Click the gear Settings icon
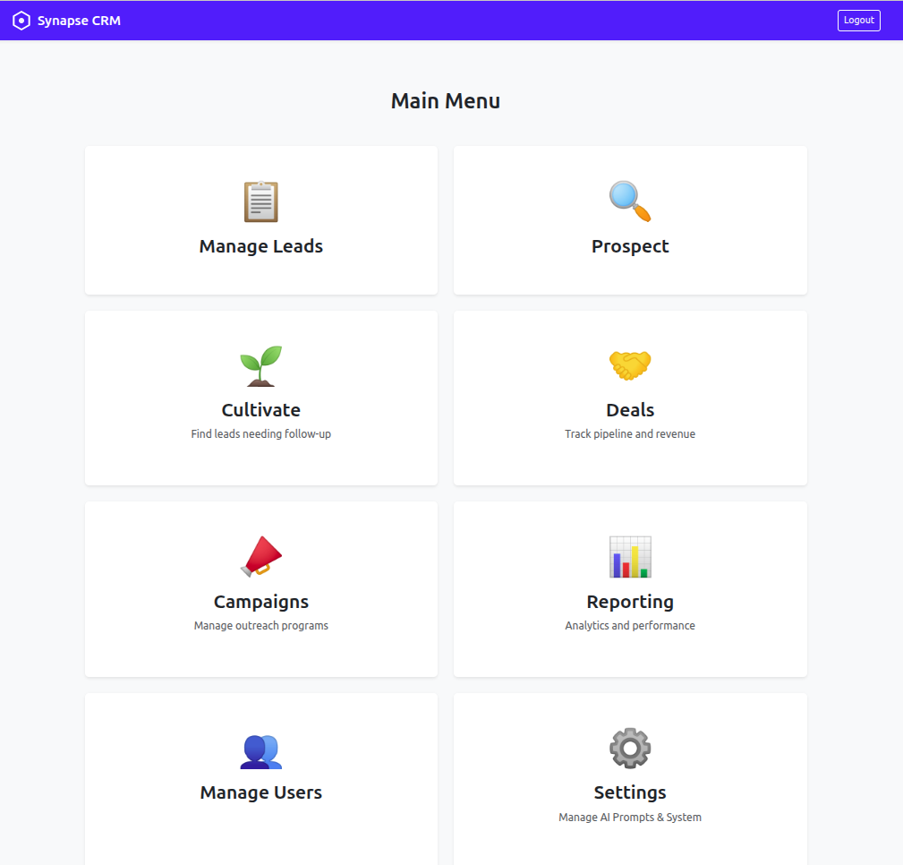The image size is (903, 865). pos(630,748)
